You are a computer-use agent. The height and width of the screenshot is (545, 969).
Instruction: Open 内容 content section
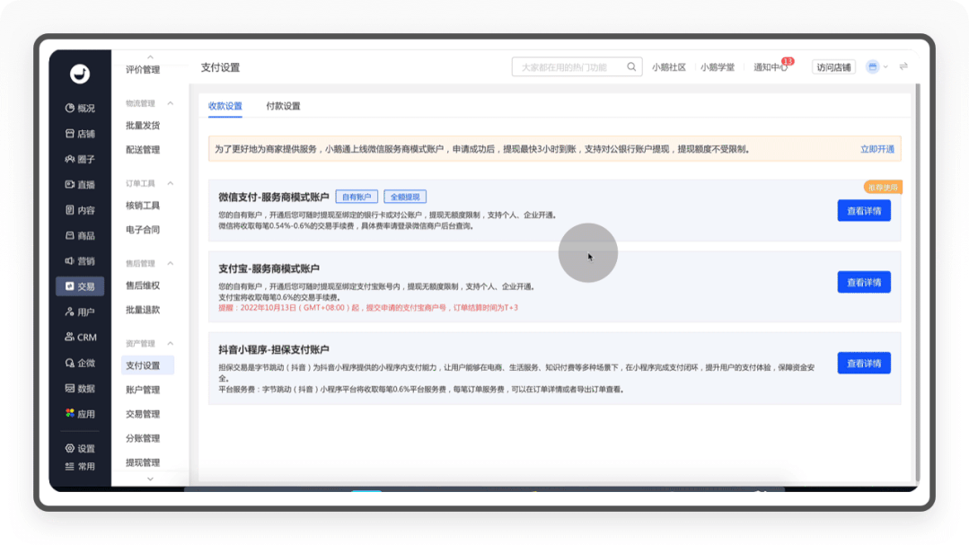[x=80, y=210]
